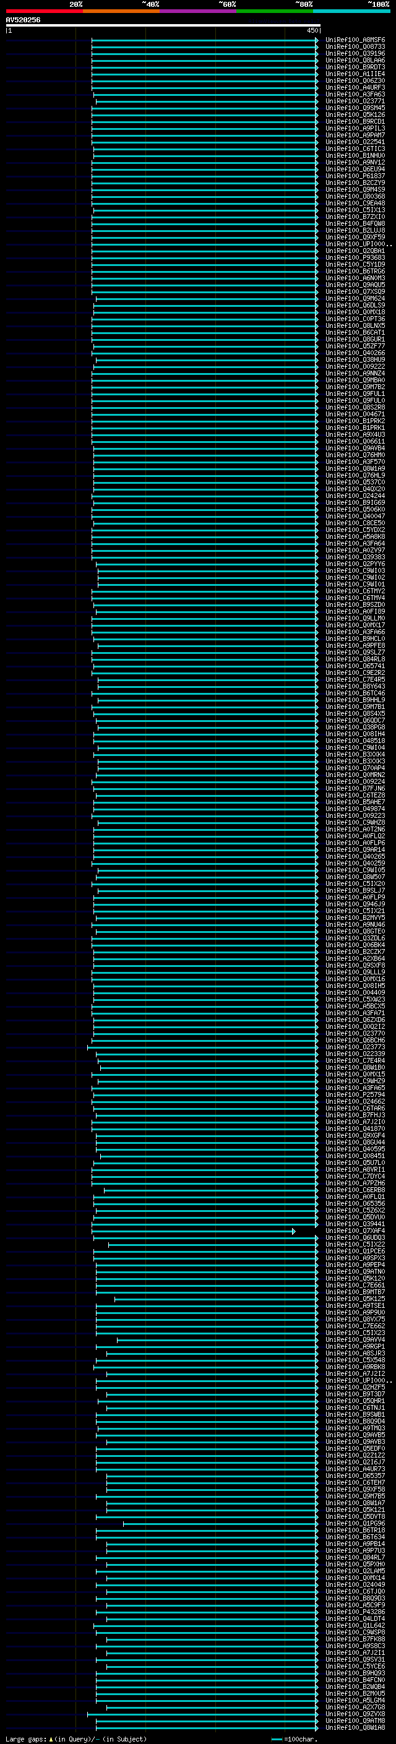Select UniRef100_B9RDT3 label

click(x=355, y=67)
